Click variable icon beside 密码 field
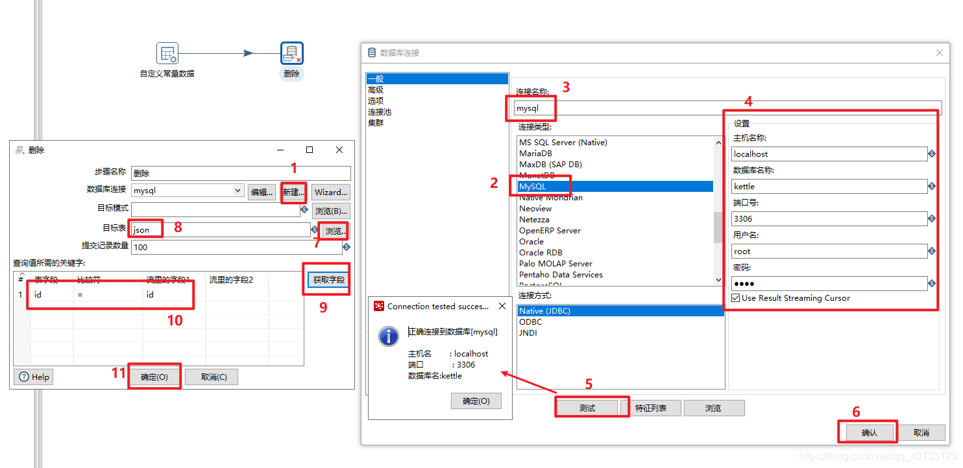Image resolution: width=963 pixels, height=468 pixels. pyautogui.click(x=932, y=283)
